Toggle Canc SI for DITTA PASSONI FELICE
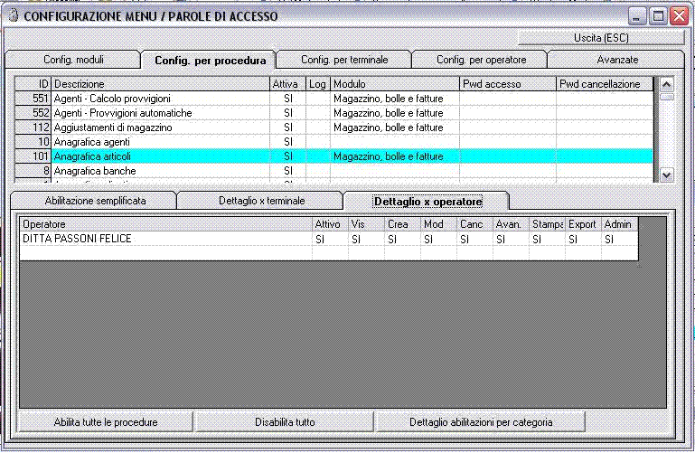This screenshot has height=453, width=695. pos(474,240)
